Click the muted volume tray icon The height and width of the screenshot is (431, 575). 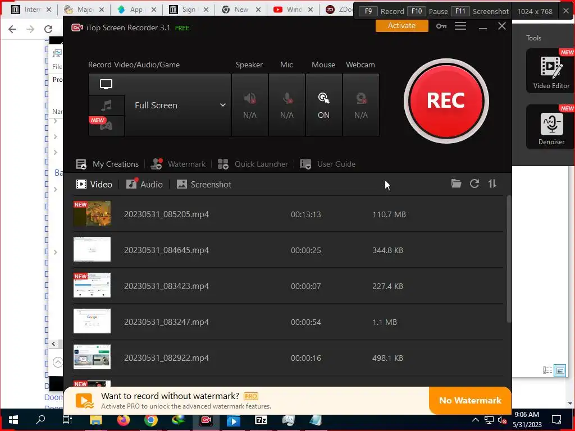pos(502,420)
